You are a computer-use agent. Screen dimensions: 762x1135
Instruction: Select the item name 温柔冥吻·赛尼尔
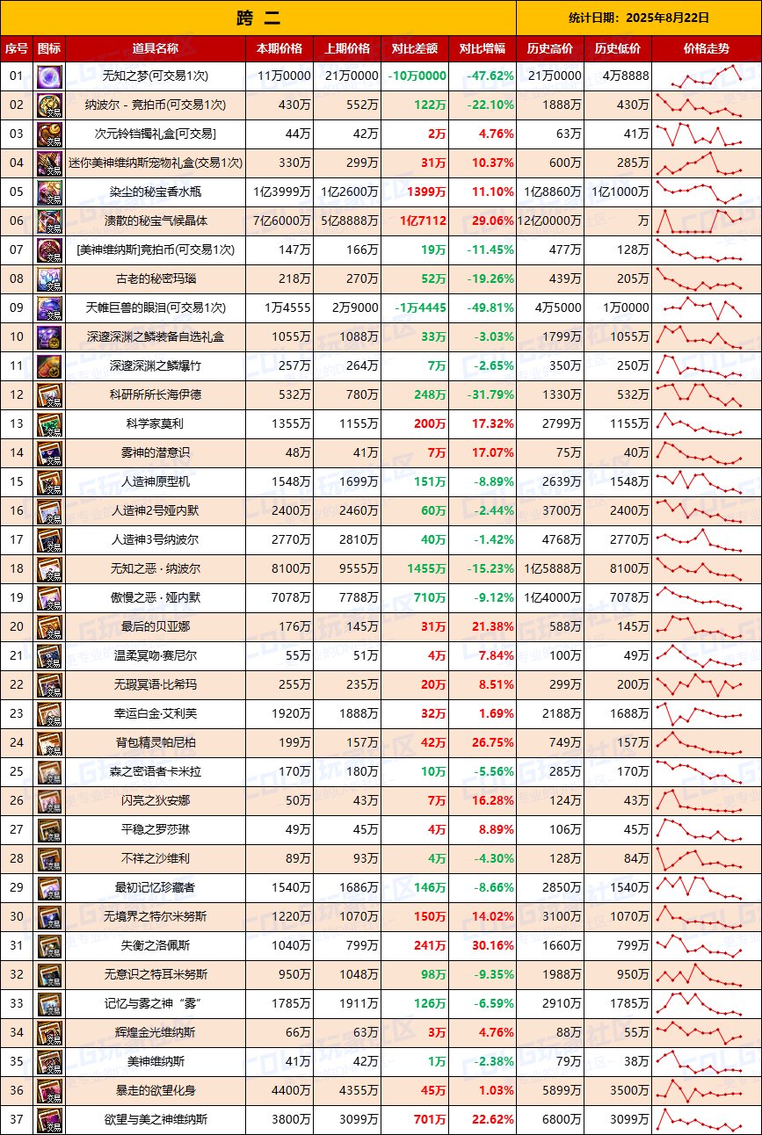point(156,656)
